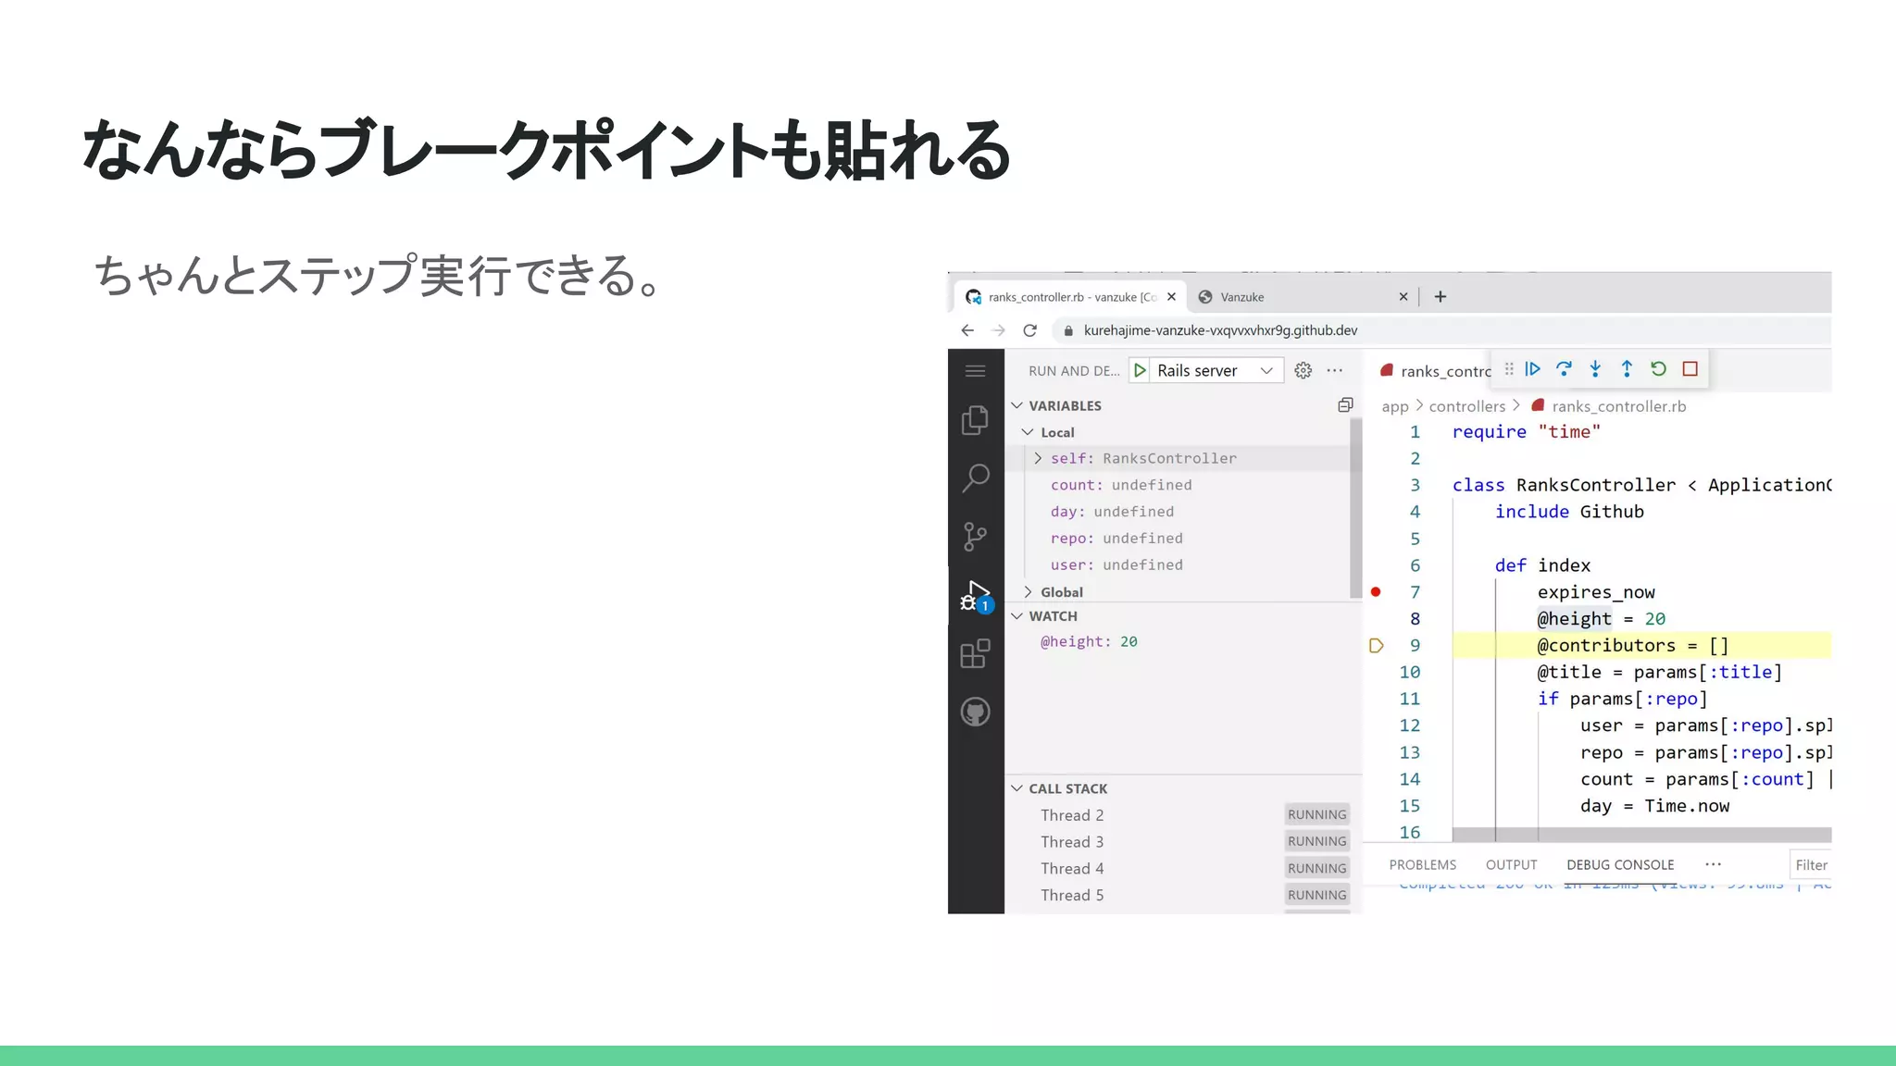Go forward in the browser
Image resolution: width=1896 pixels, height=1066 pixels.
(998, 330)
